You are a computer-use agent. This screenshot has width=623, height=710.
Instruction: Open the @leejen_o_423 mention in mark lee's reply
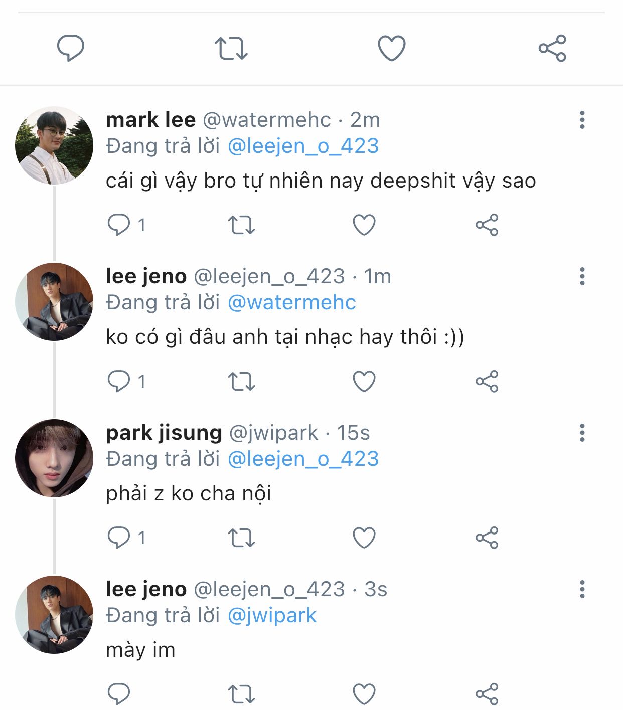point(303,146)
